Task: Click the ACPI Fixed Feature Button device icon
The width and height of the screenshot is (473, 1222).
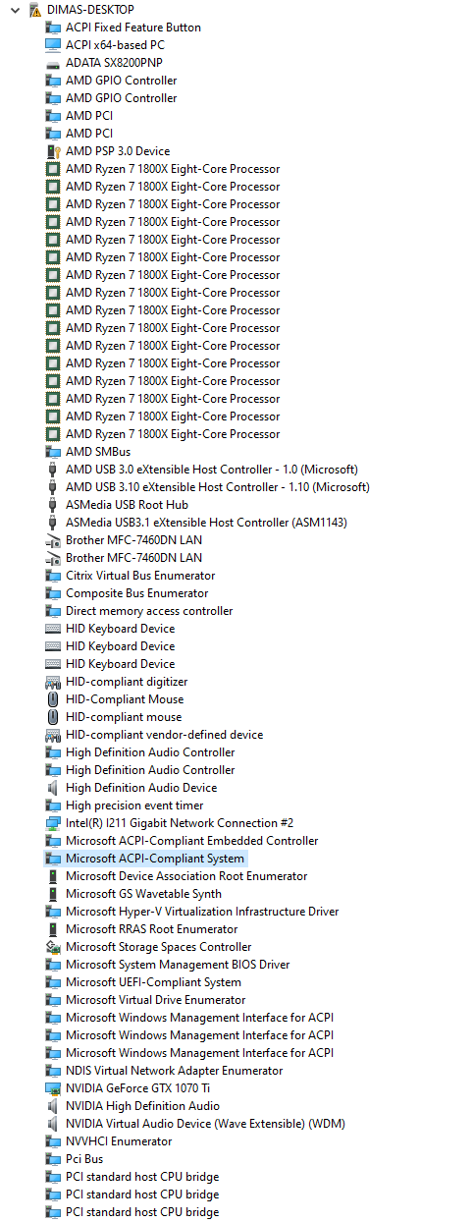Action: 53,28
